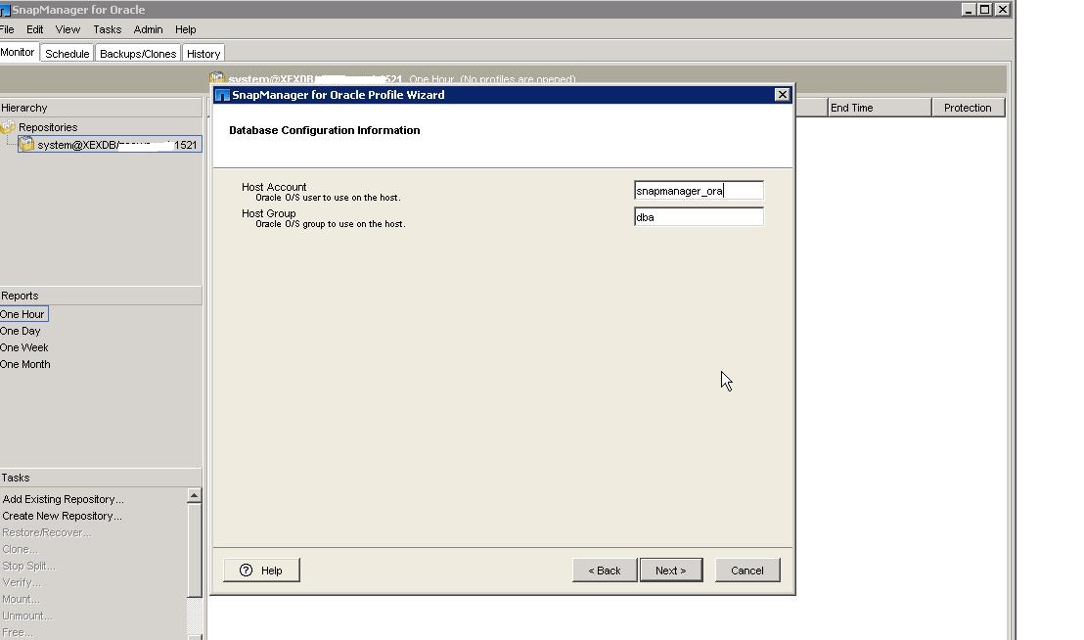1084x640 pixels.
Task: Focus the Host Group input field
Action: click(x=699, y=217)
